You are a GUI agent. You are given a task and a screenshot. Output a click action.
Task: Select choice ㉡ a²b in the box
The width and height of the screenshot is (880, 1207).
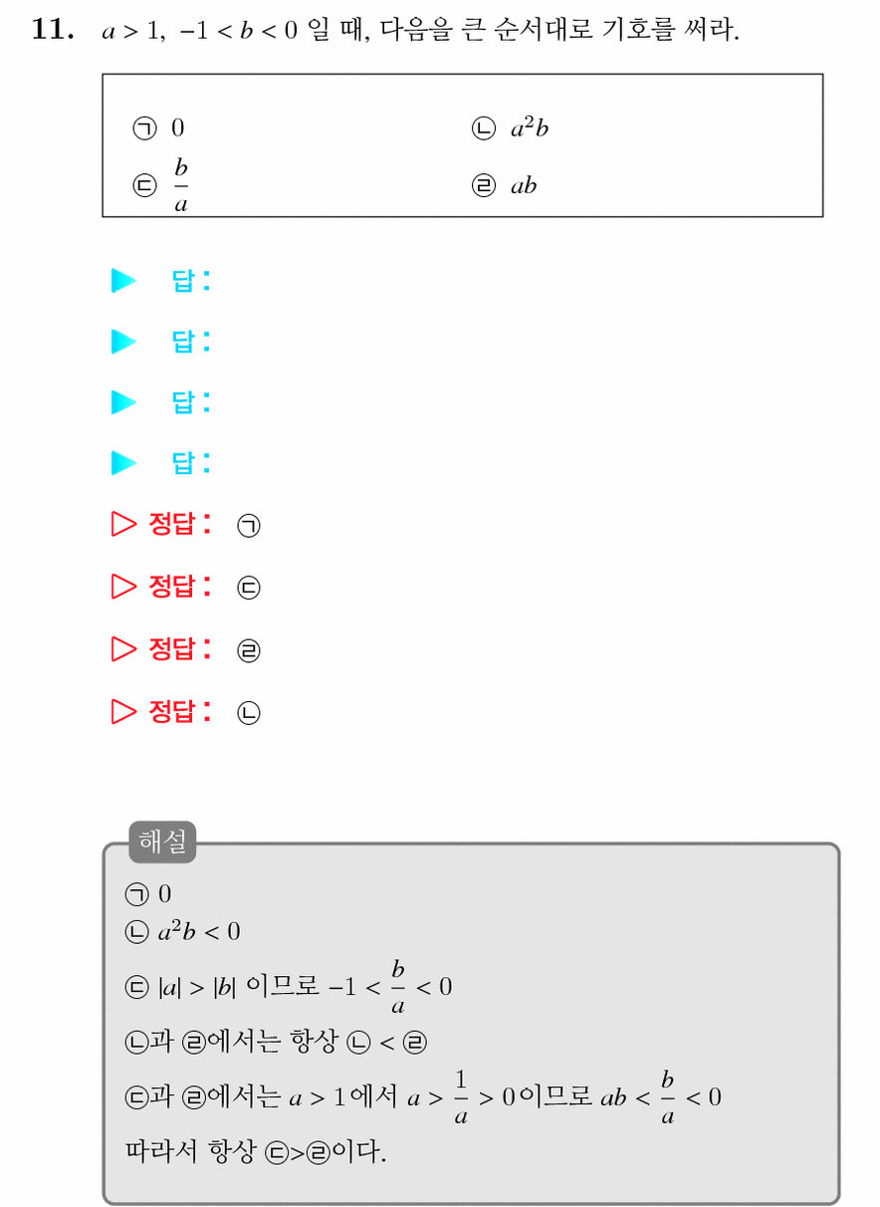(x=509, y=128)
